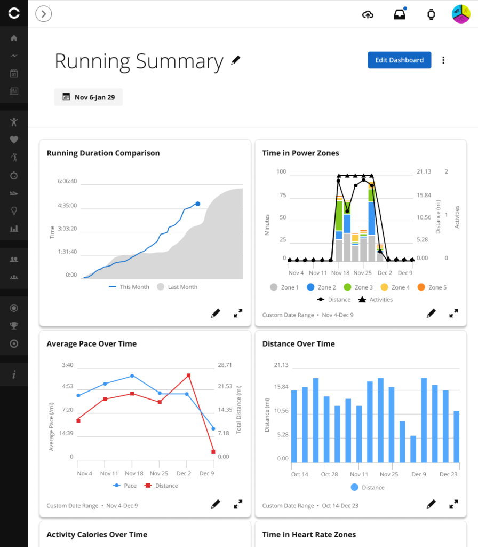Open the Nov 6-Jan 29 date range selector
The height and width of the screenshot is (547, 478).
(x=88, y=97)
